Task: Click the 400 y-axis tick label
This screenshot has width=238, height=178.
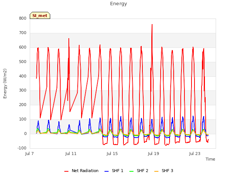Action: pyautogui.click(x=23, y=76)
